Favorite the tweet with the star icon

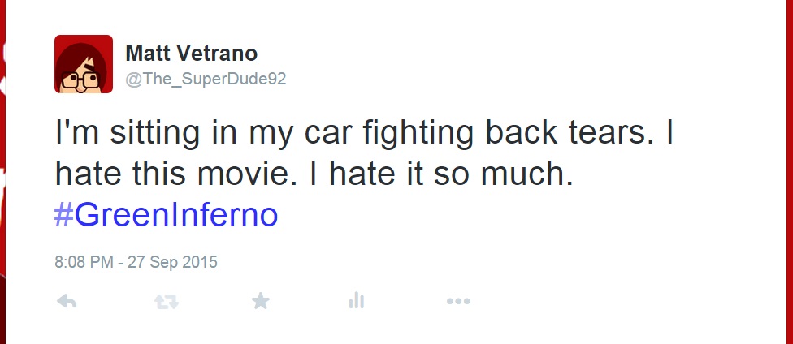(260, 302)
